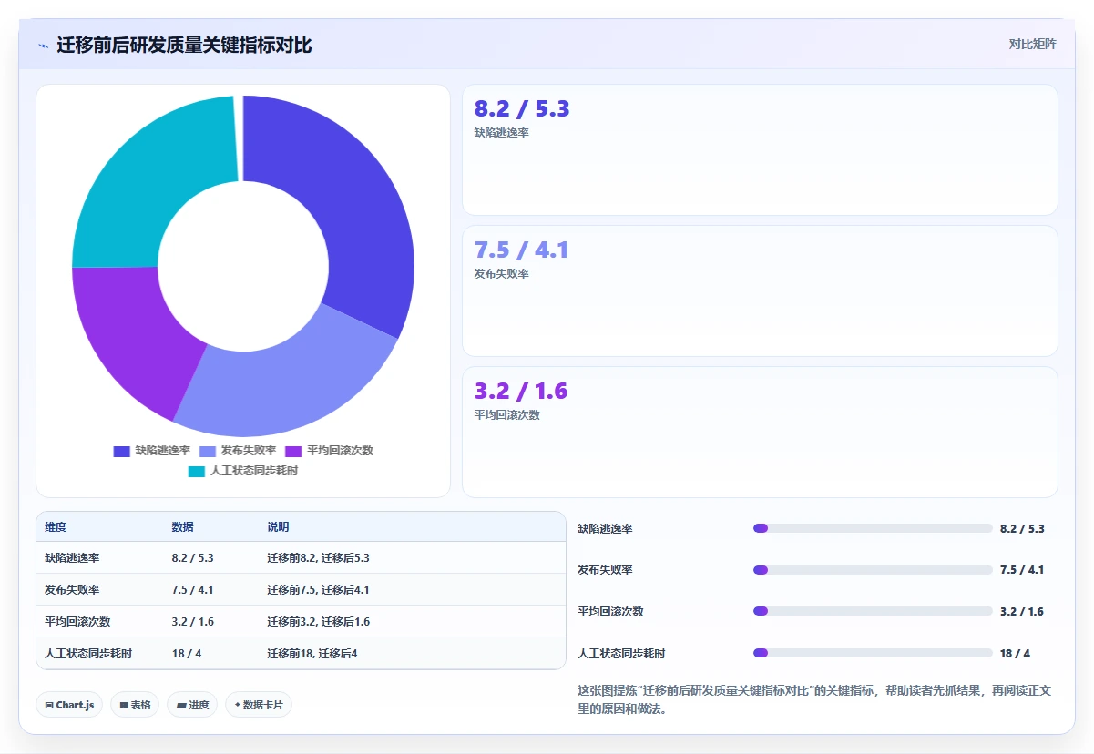The width and height of the screenshot is (1094, 754).
Task: Click the summary paragraph under progress bars
Action: (x=815, y=699)
